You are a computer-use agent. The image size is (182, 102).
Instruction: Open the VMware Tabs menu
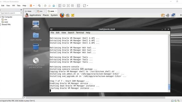pos(18,6)
